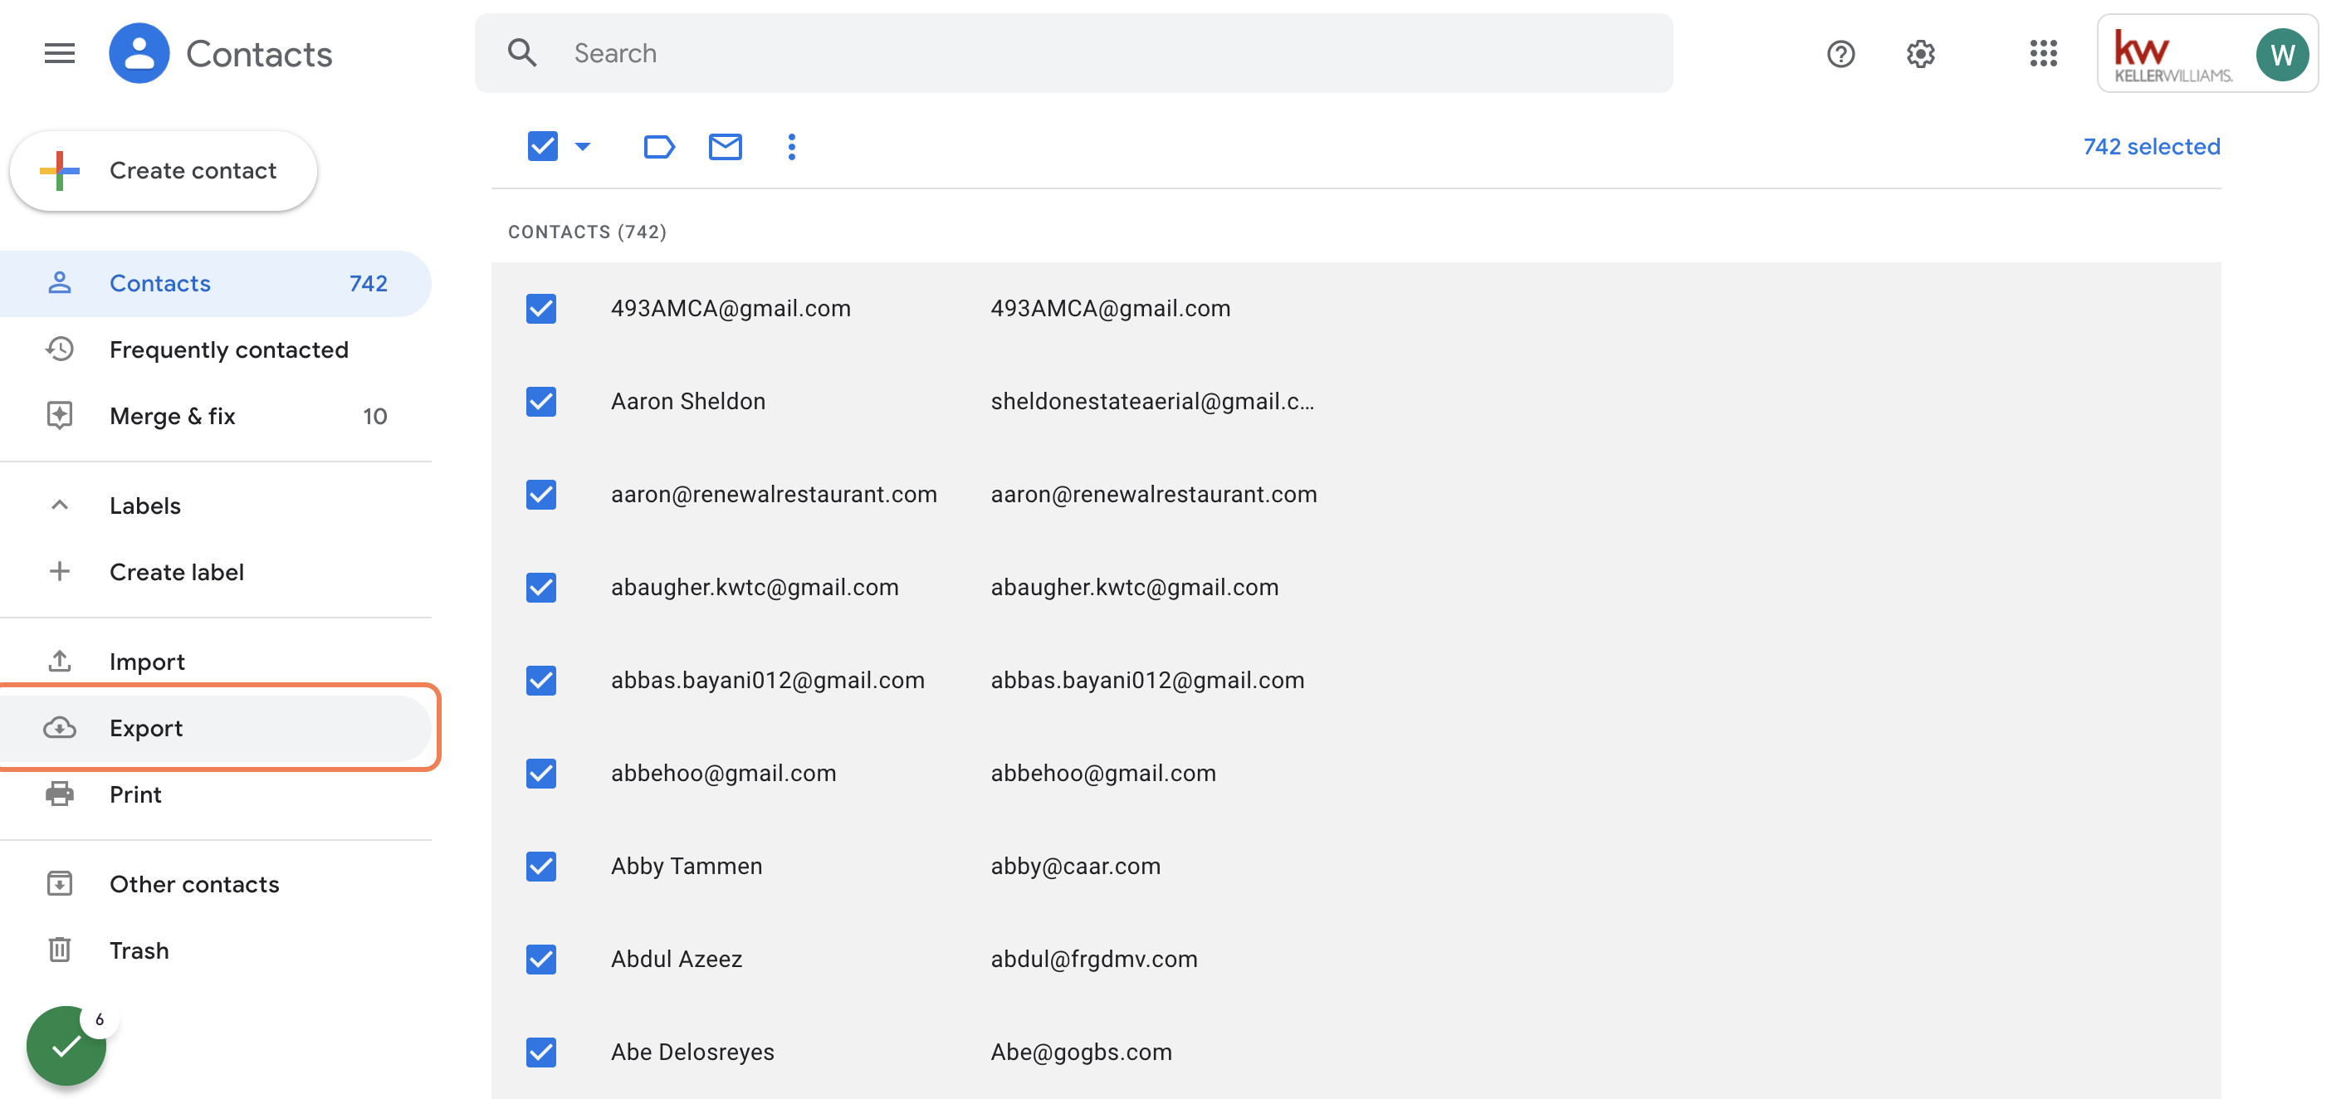Uncheck the 493AMCA@gmail.com contact checkbox
The width and height of the screenshot is (2346, 1099).
tap(541, 309)
